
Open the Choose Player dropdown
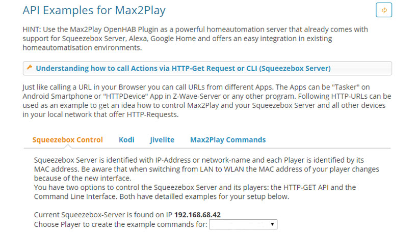click(x=243, y=224)
